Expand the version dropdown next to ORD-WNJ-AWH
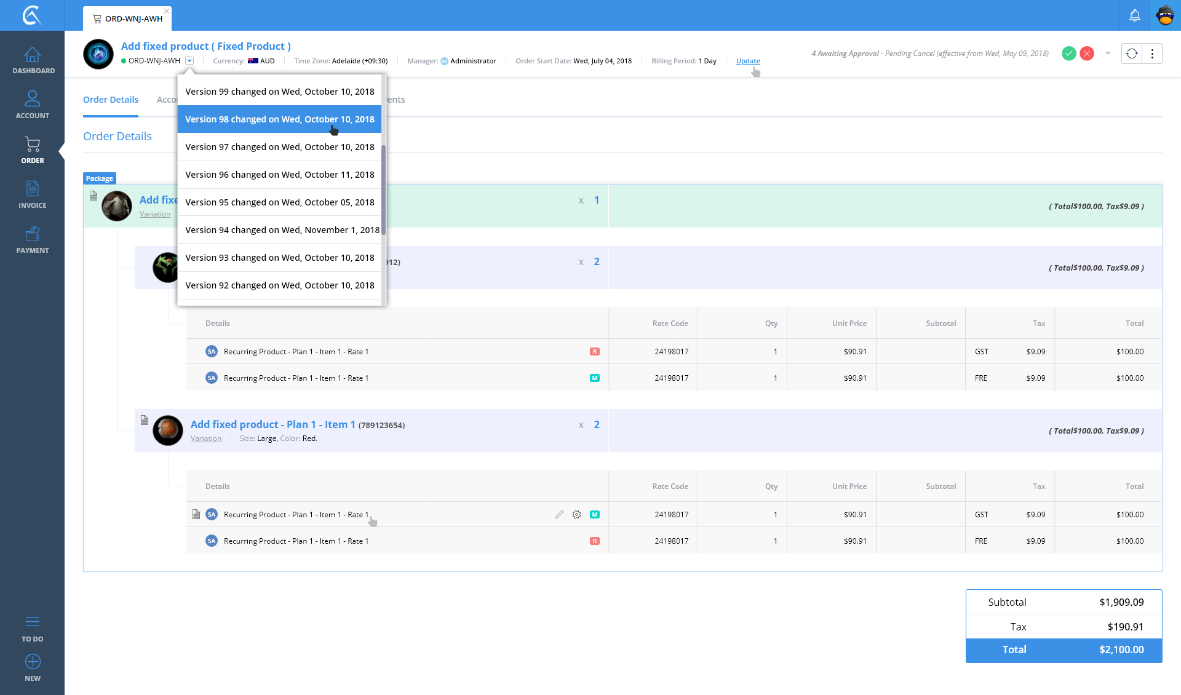Image resolution: width=1181 pixels, height=695 pixels. click(x=189, y=61)
